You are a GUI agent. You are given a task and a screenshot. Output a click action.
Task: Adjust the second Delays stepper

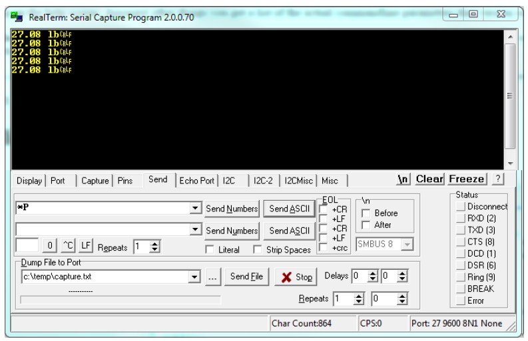tap(402, 277)
